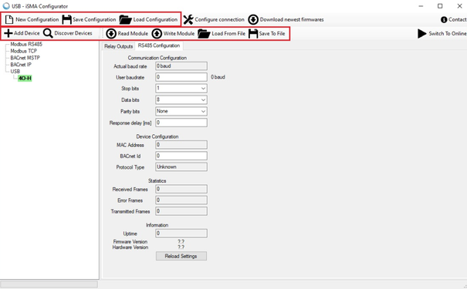The height and width of the screenshot is (289, 467).
Task: Open the Contact info icon
Action: 444,19
